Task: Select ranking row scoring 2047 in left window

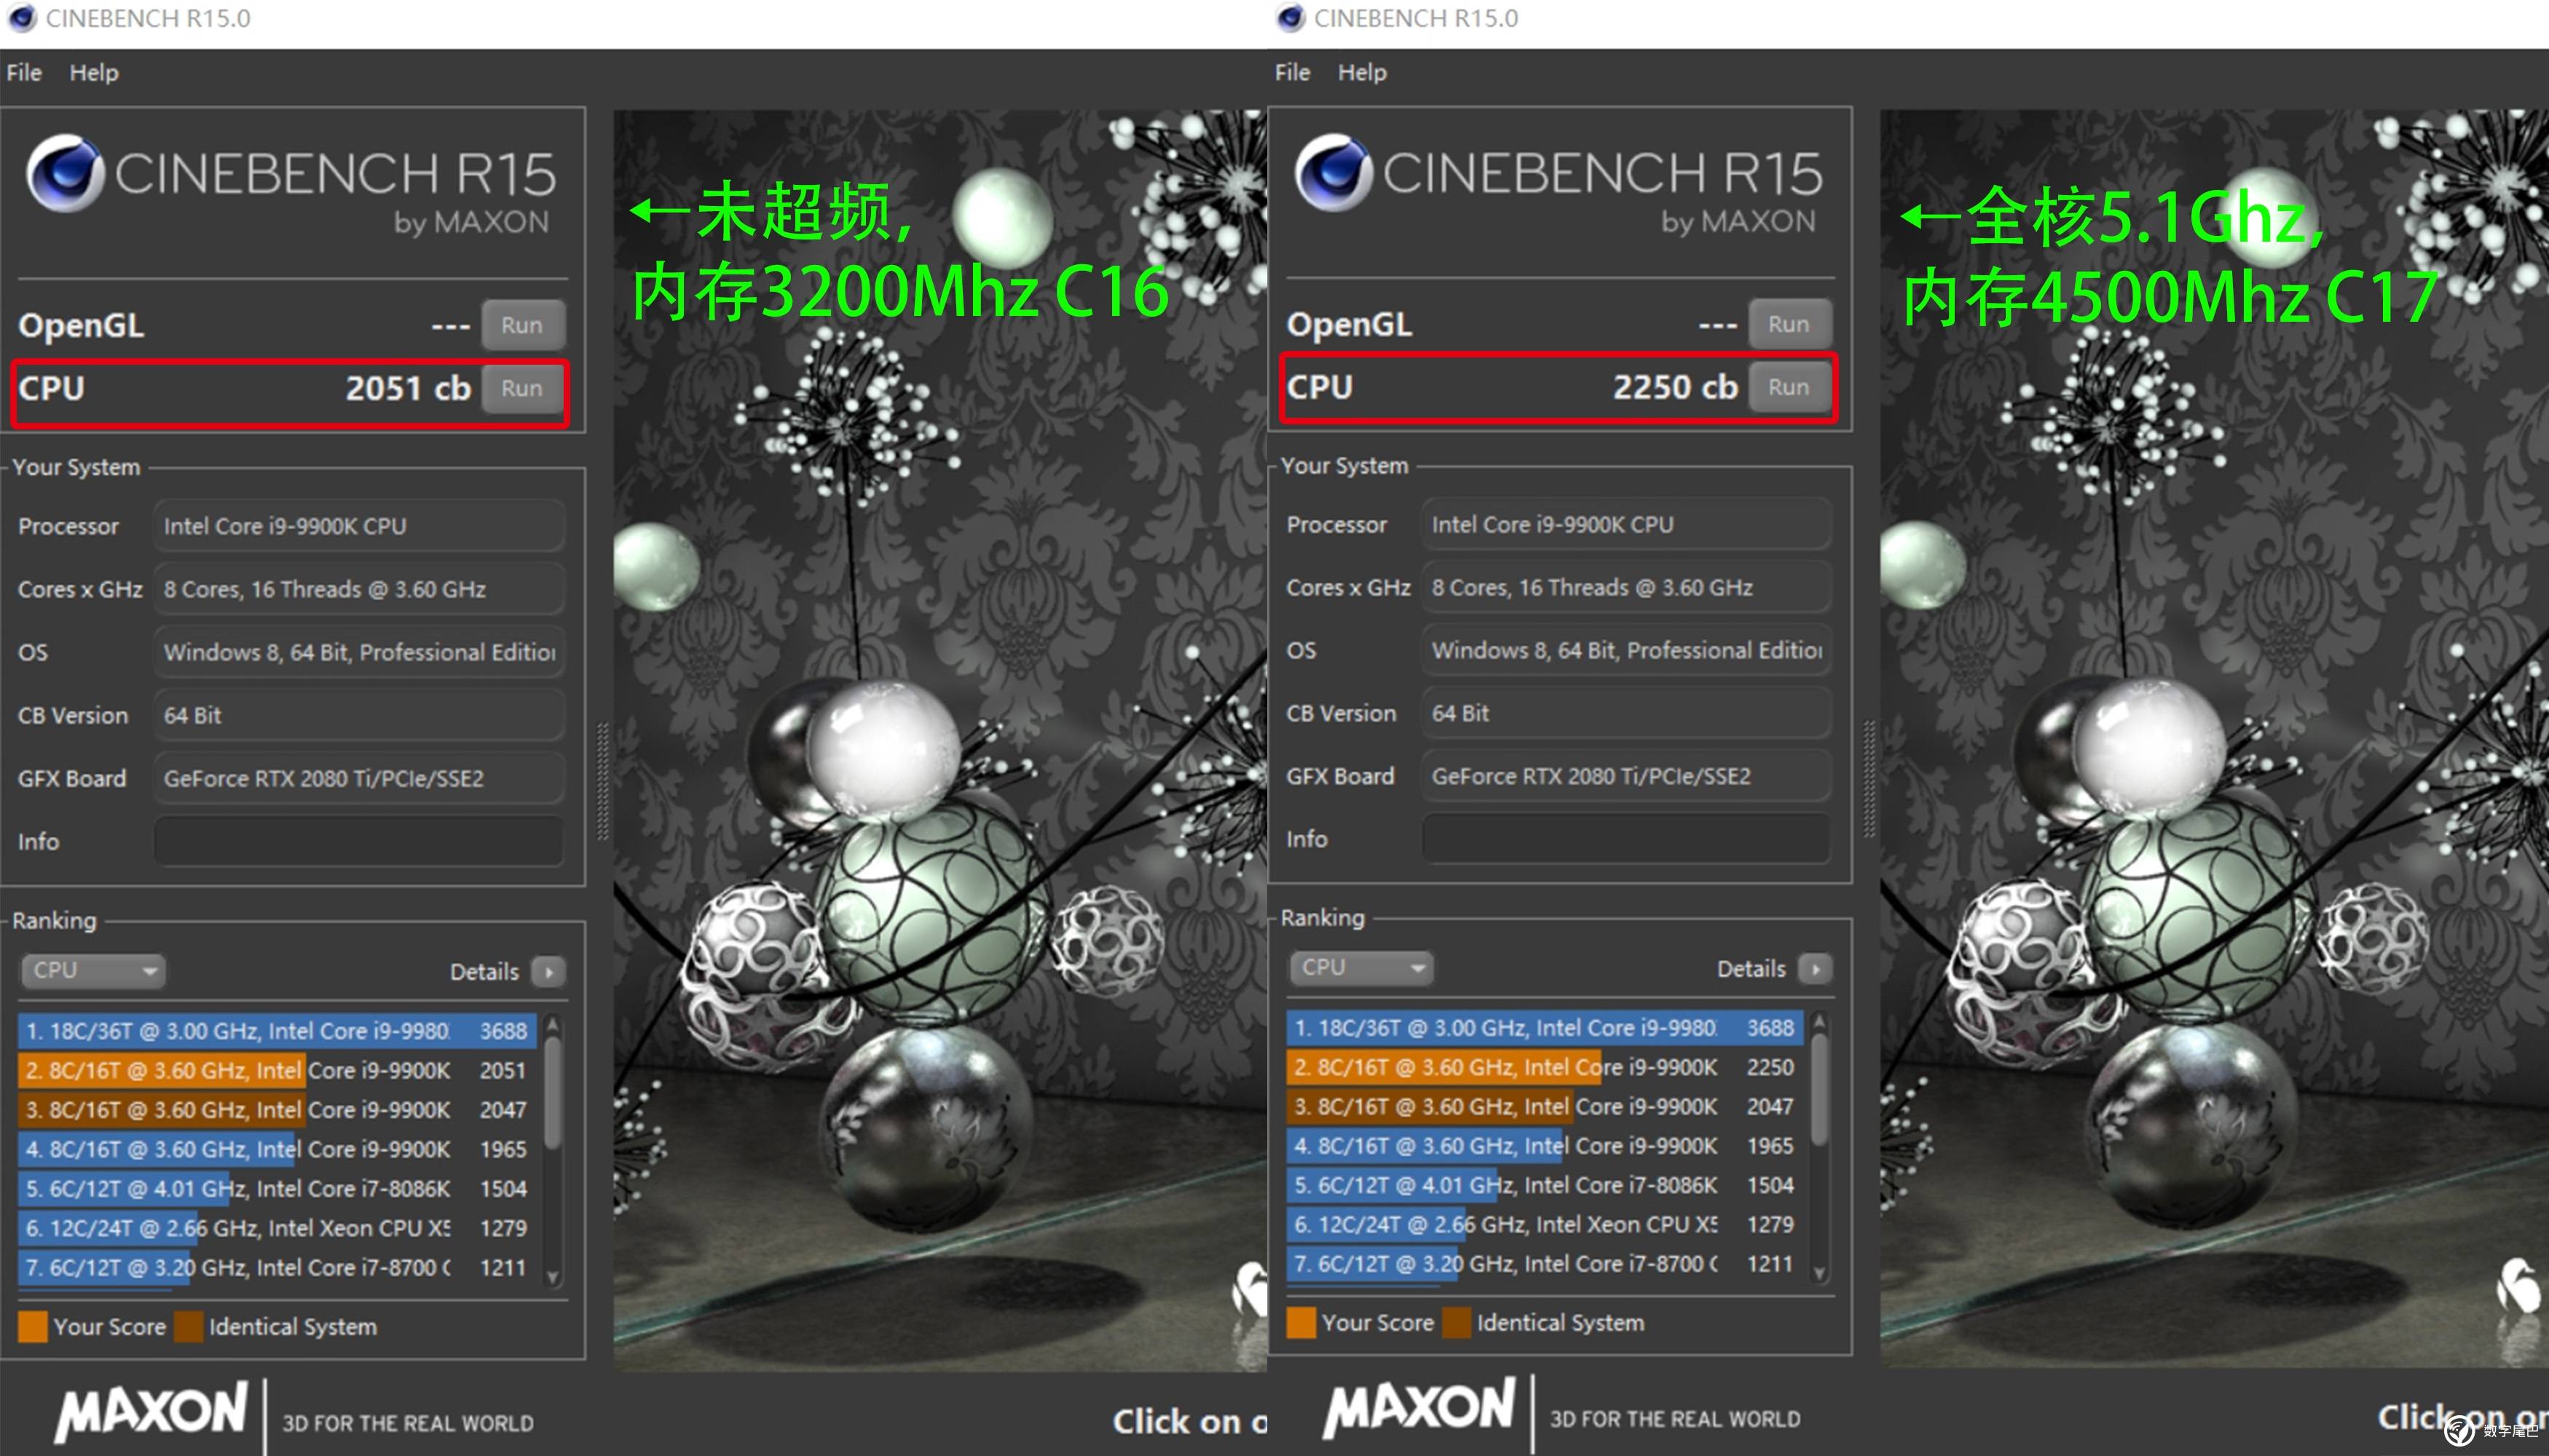Action: pos(277,1110)
